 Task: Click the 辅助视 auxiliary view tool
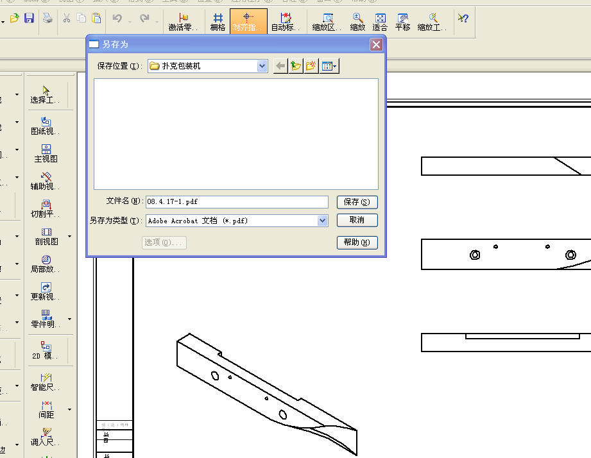tap(45, 181)
